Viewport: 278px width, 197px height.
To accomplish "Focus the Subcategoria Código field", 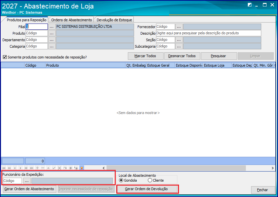I will coord(166,46).
